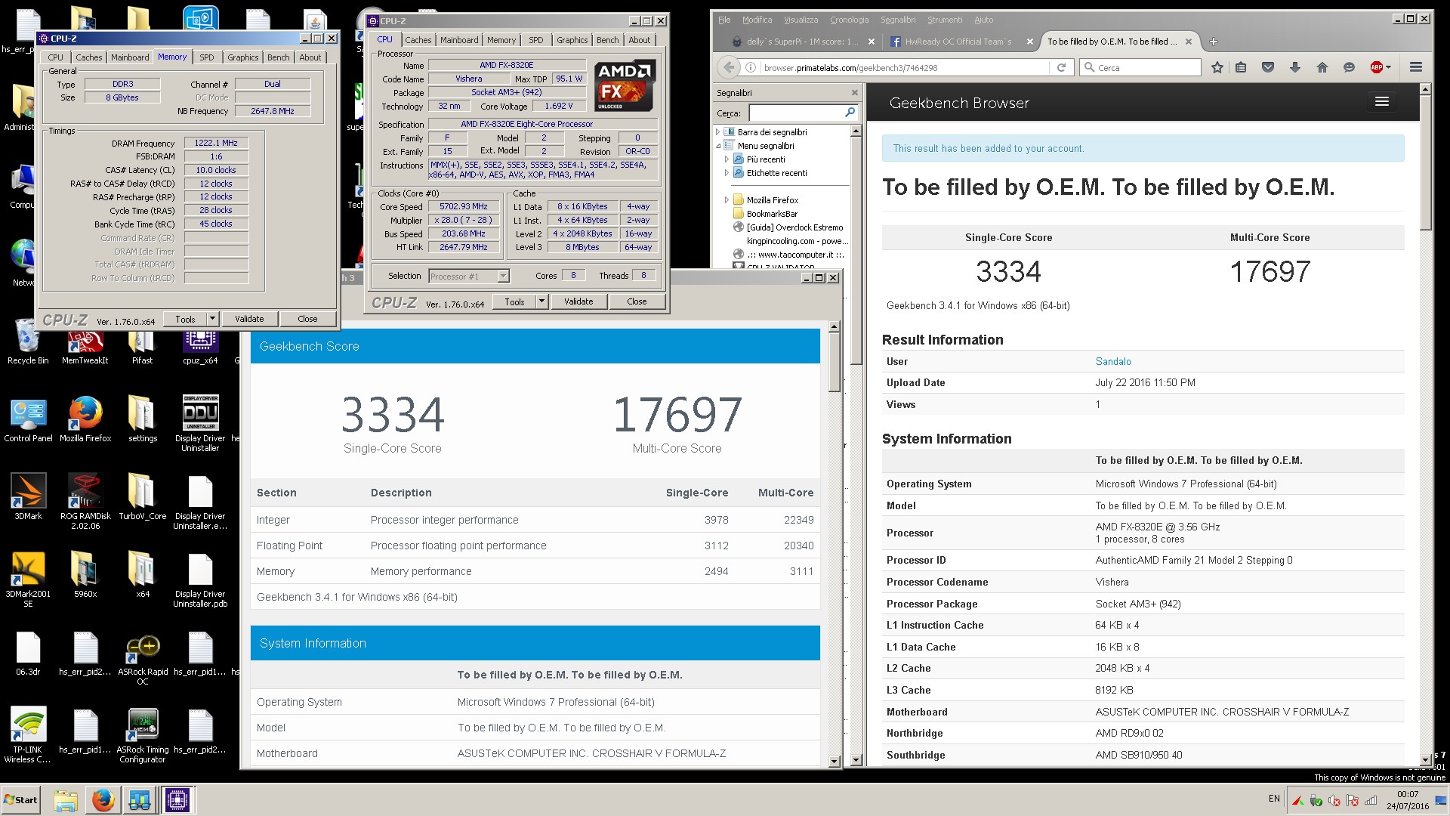Bookmark this page with the star icon

pos(1217,67)
